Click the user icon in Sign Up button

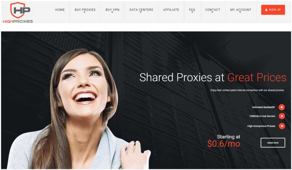266,10
